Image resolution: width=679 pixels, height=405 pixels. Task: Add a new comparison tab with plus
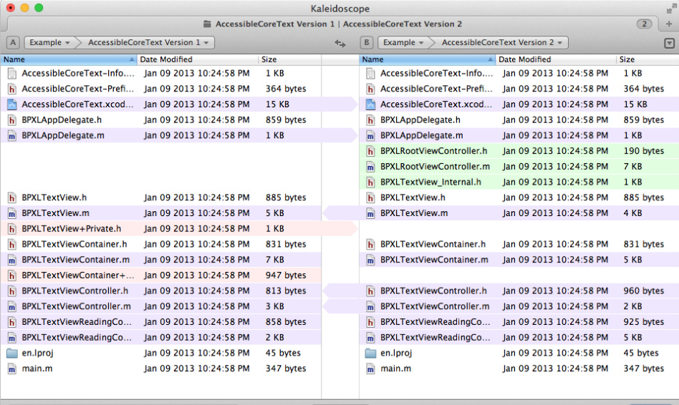[x=669, y=24]
